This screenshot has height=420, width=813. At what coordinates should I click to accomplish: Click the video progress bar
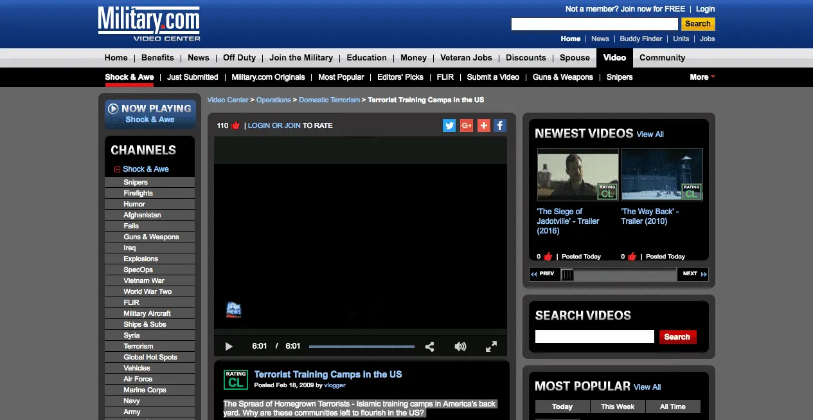click(x=361, y=347)
